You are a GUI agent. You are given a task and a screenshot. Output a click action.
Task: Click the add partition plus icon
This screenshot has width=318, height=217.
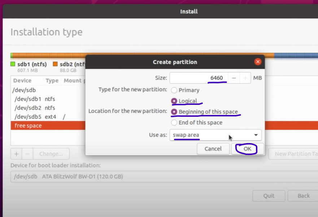(x=16, y=154)
